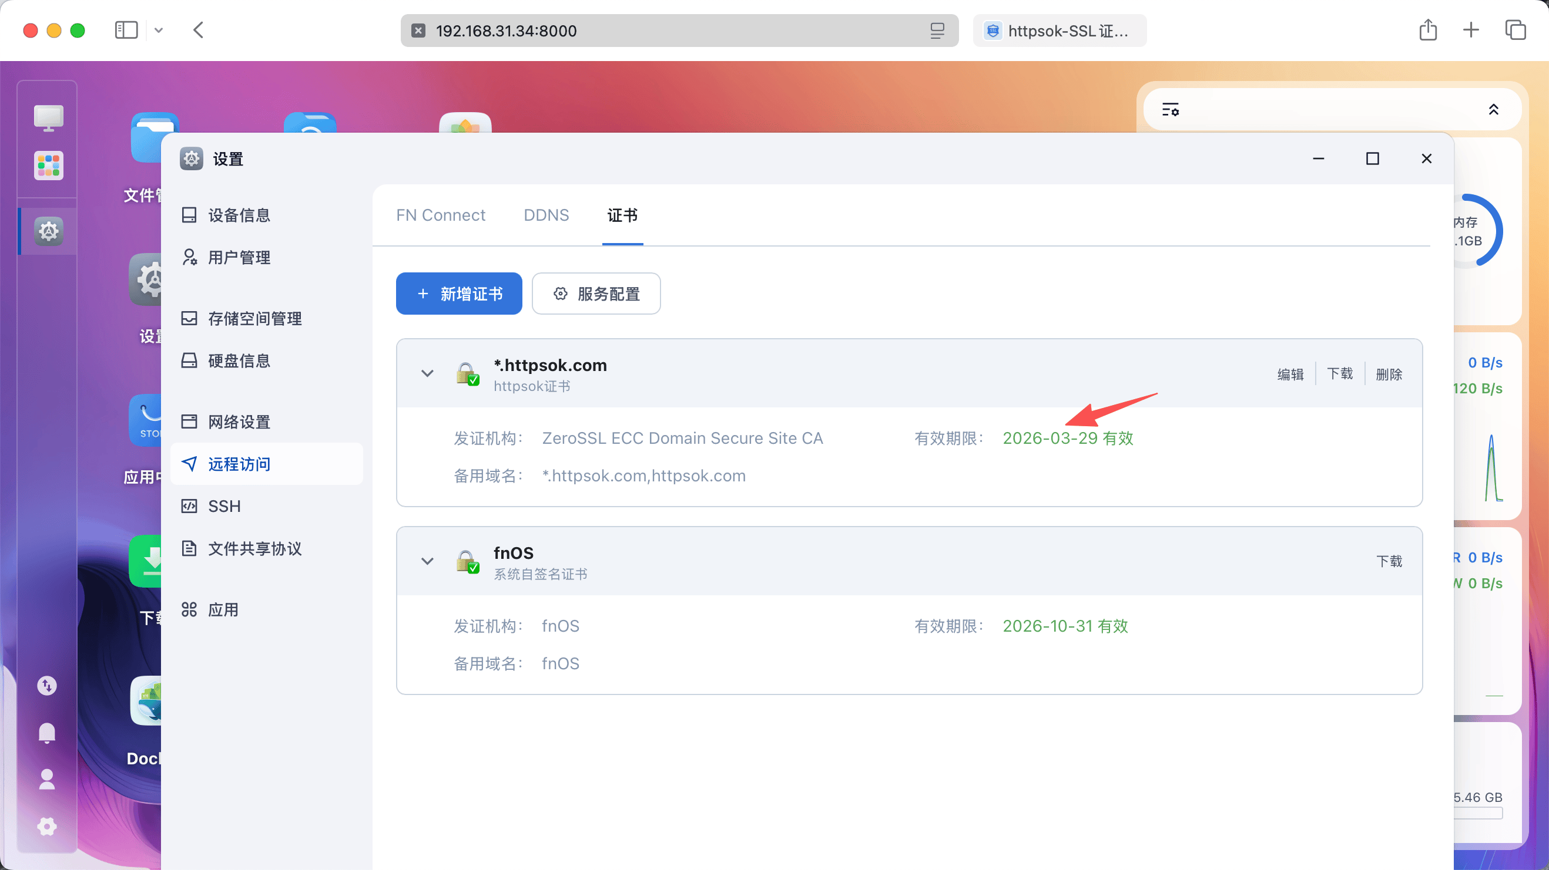Click the 新增证书 button
This screenshot has width=1549, height=870.
pyautogui.click(x=459, y=294)
